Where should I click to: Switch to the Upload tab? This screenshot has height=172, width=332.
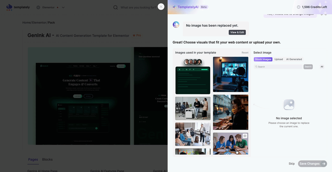279,59
